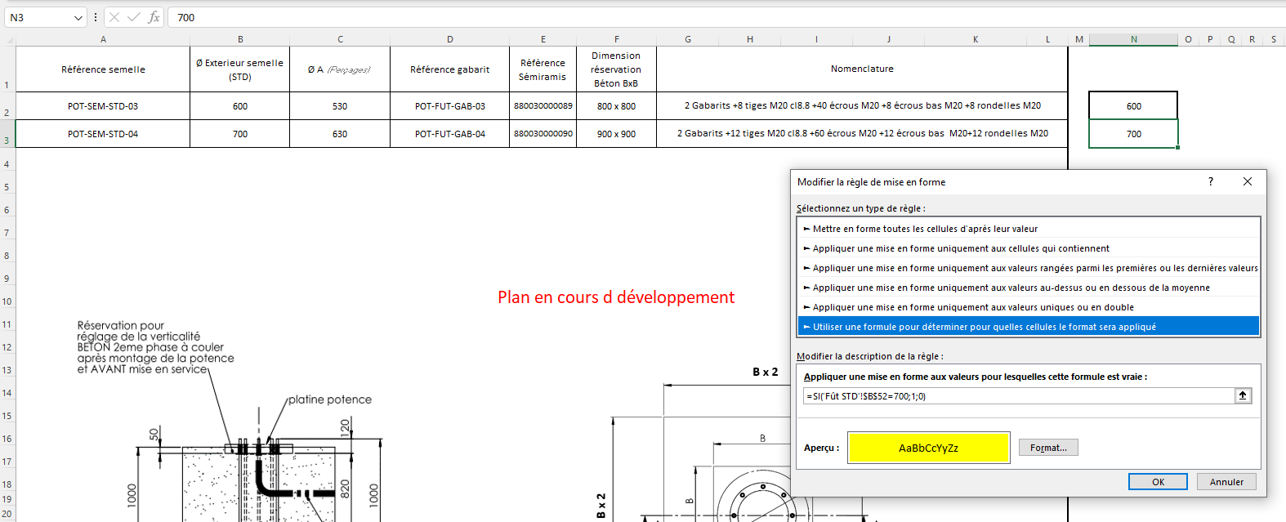
Task: Close the Modifier la règle dialog
Action: tap(1247, 181)
